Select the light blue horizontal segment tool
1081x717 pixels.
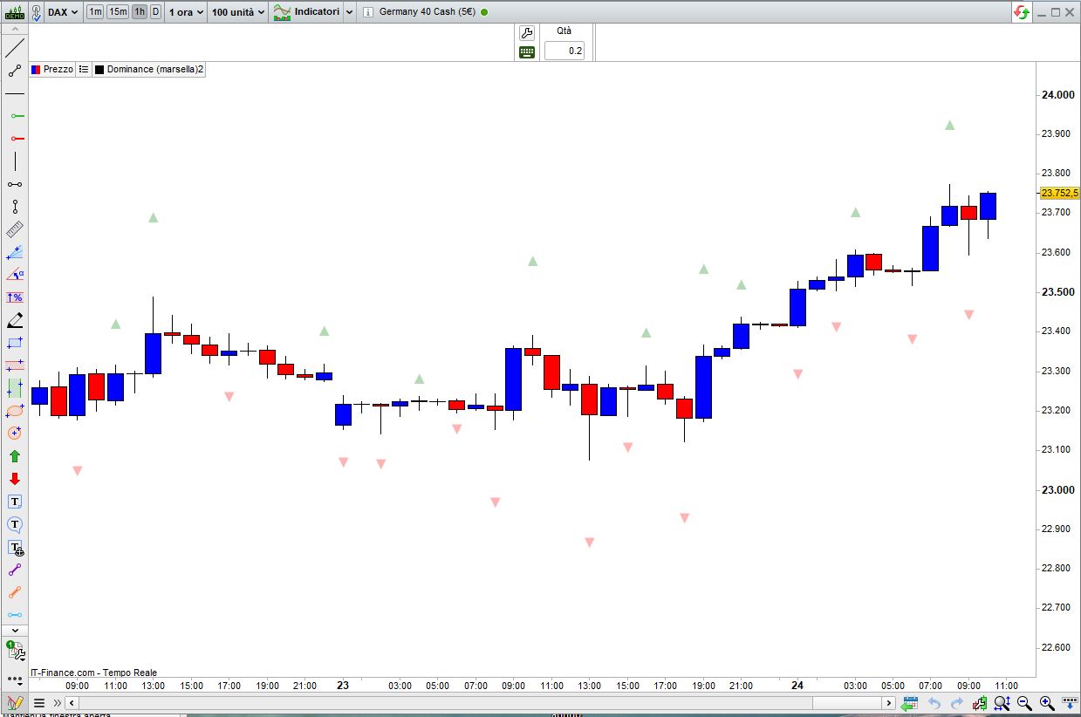click(x=15, y=615)
